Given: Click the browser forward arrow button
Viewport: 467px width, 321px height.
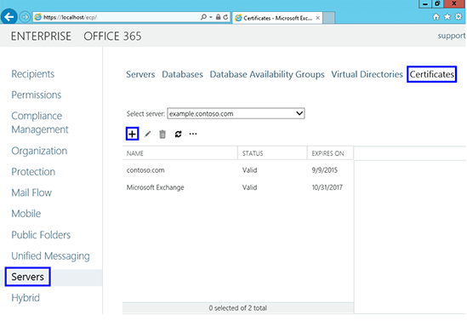Looking at the screenshot, I should pyautogui.click(x=25, y=17).
